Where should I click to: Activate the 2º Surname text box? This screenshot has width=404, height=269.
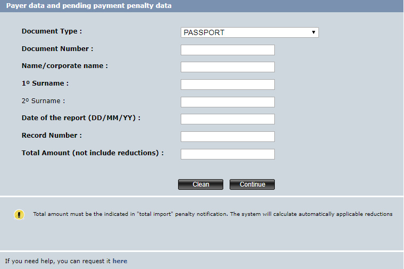(228, 102)
